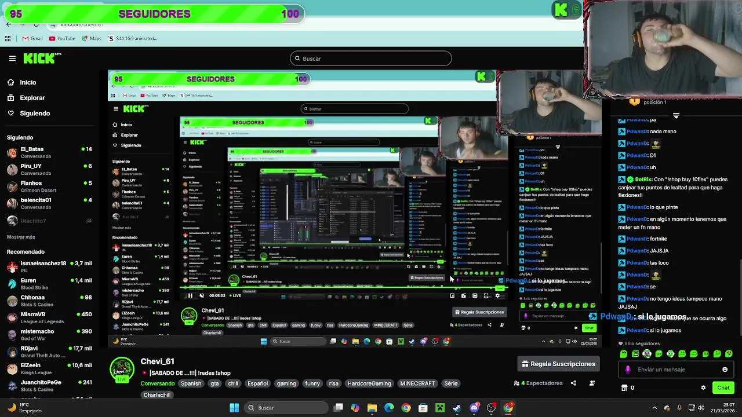Open the browser apps grid icon
742x417 pixels.
click(8, 38)
